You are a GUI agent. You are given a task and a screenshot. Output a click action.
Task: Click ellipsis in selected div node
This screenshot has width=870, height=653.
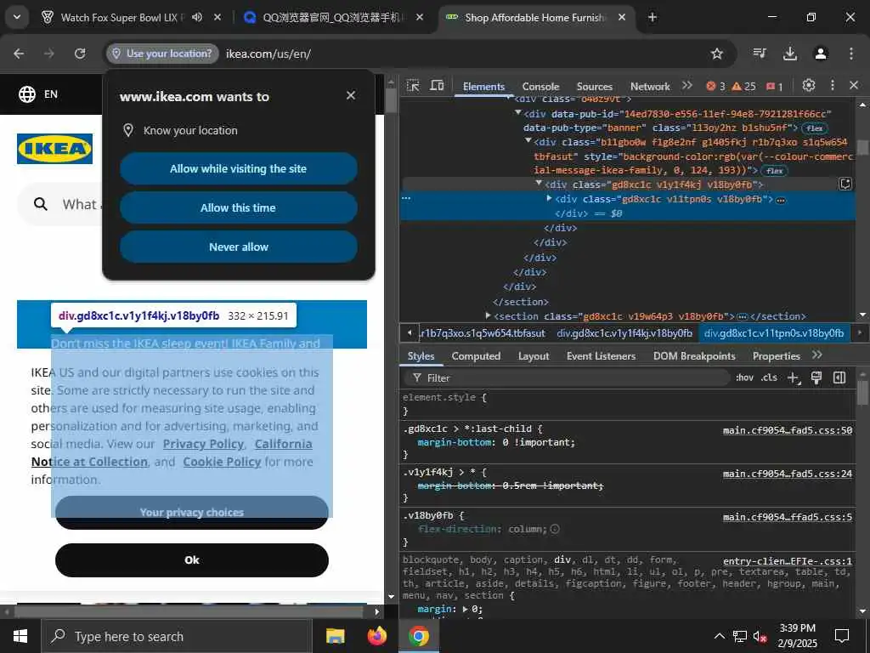point(781,200)
